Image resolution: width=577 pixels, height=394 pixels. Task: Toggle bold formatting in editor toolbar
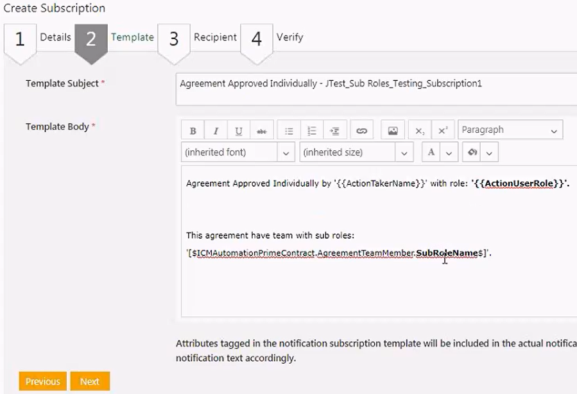tap(193, 131)
